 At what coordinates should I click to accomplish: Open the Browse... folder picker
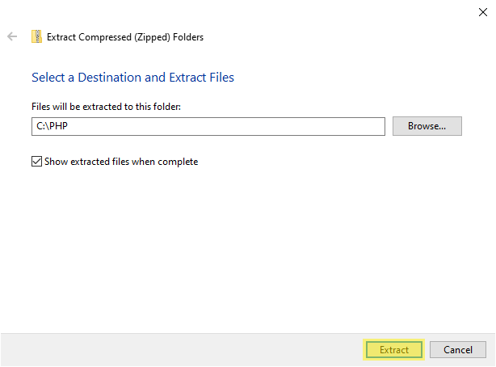pos(427,126)
